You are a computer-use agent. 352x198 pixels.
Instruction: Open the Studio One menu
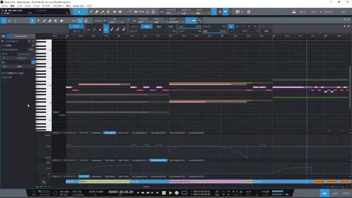tap(78, 6)
